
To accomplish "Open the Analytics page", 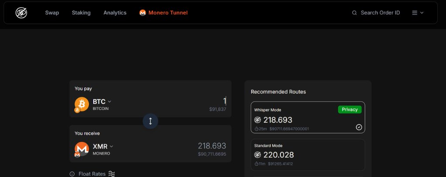I will 115,13.
